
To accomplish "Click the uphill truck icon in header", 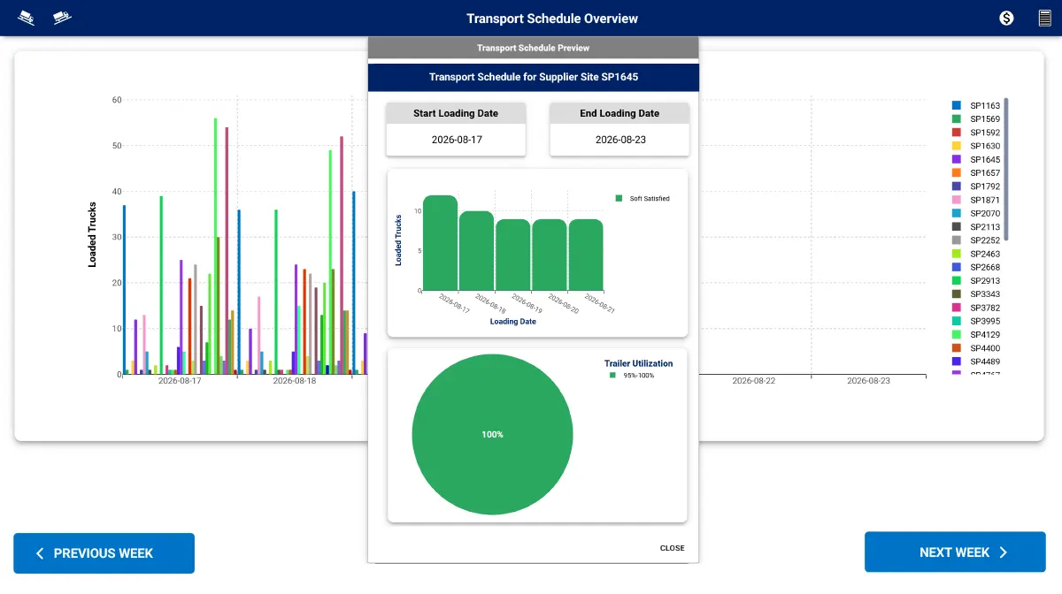I will coord(62,18).
